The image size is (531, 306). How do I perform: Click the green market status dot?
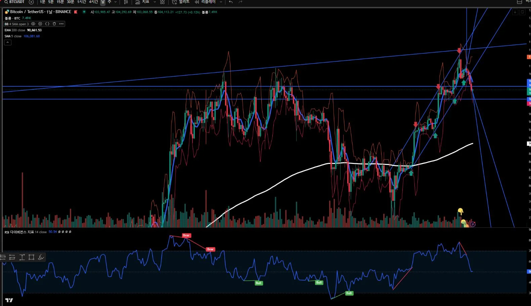coord(84,12)
